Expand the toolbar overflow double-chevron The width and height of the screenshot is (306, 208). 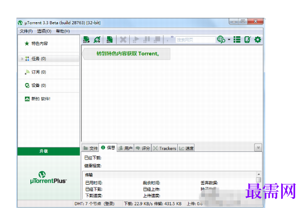[172, 37]
